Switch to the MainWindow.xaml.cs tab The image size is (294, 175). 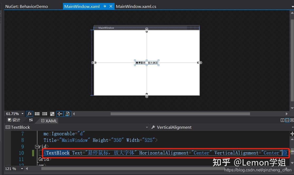[x=136, y=6]
